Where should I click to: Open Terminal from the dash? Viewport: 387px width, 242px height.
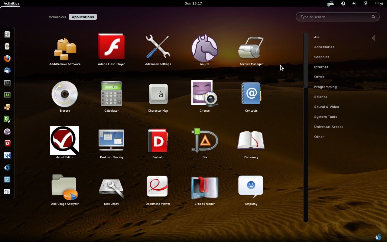point(7,83)
